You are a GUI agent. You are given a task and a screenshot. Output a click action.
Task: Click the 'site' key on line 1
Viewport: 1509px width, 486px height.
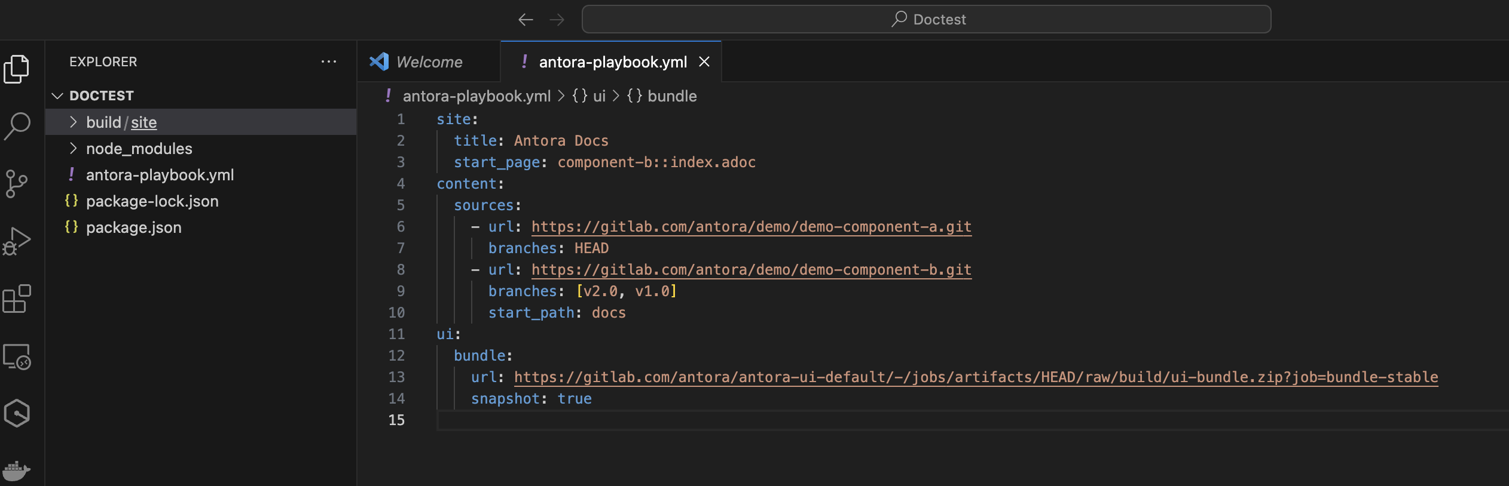(453, 119)
